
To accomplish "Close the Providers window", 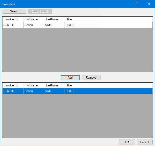I will pos(149,4).
